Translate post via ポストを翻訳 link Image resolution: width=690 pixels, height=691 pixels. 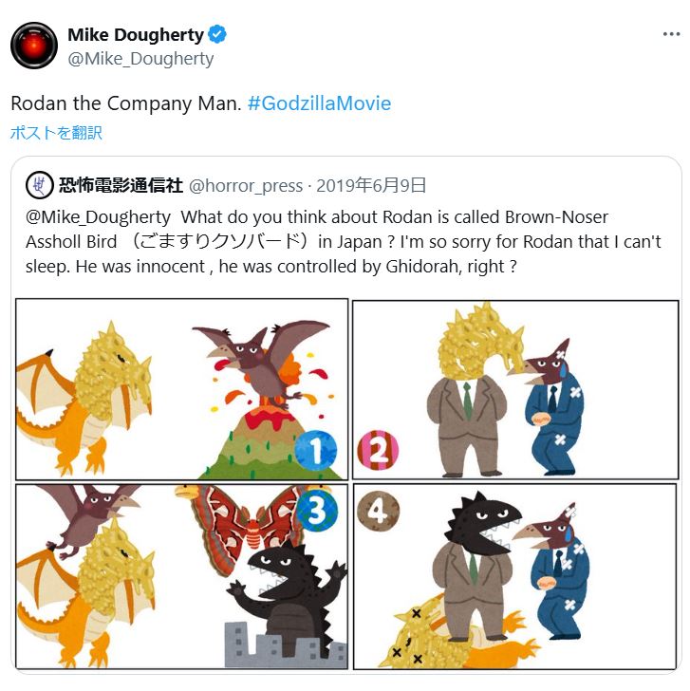[x=56, y=133]
